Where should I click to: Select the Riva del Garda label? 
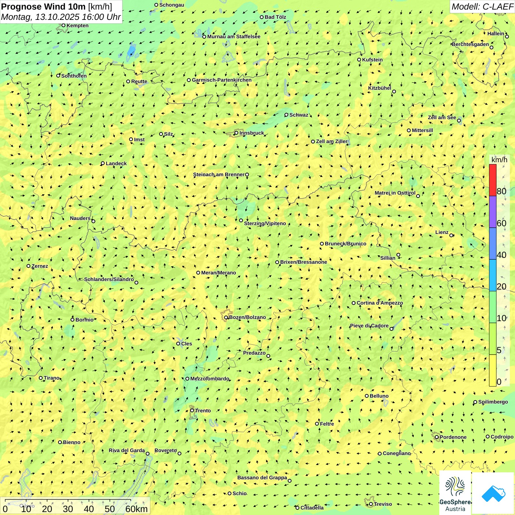[x=127, y=450]
